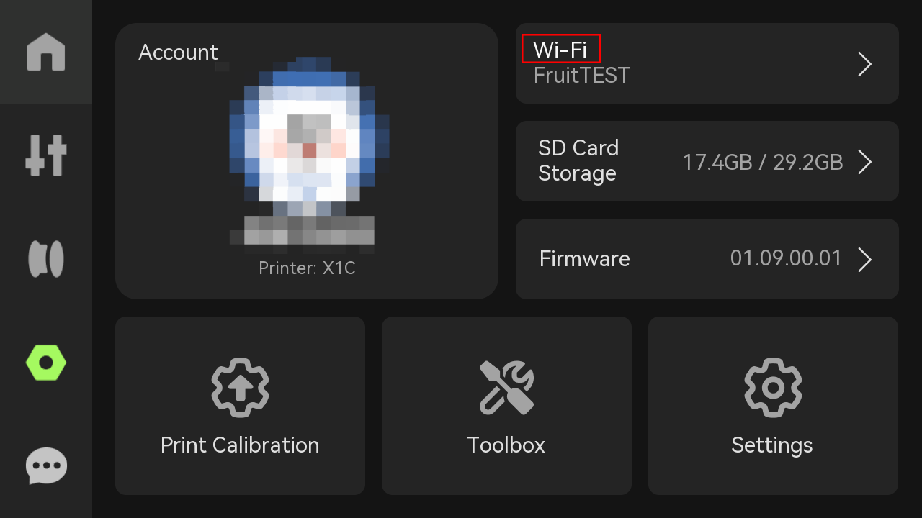Tap the Print Calibration gear-arrow icon
Image resolution: width=922 pixels, height=518 pixels.
click(240, 386)
